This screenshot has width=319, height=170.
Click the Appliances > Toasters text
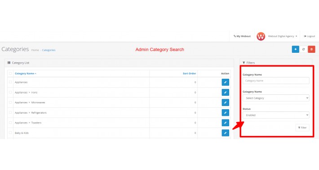tap(28, 123)
